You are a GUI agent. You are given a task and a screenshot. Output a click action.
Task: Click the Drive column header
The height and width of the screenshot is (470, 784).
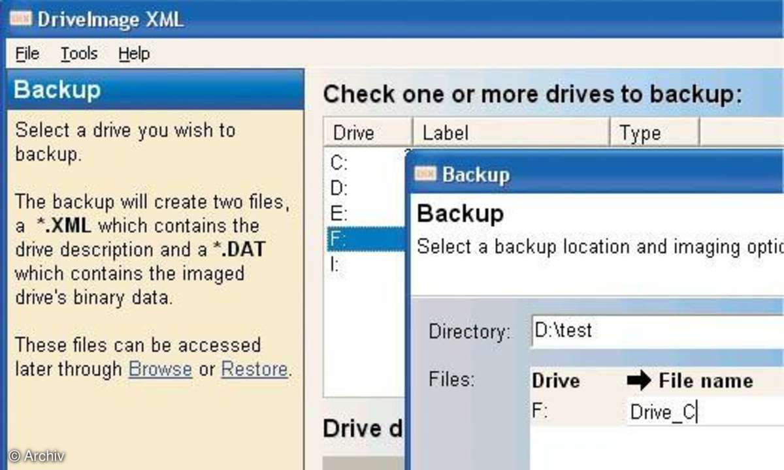(369, 133)
